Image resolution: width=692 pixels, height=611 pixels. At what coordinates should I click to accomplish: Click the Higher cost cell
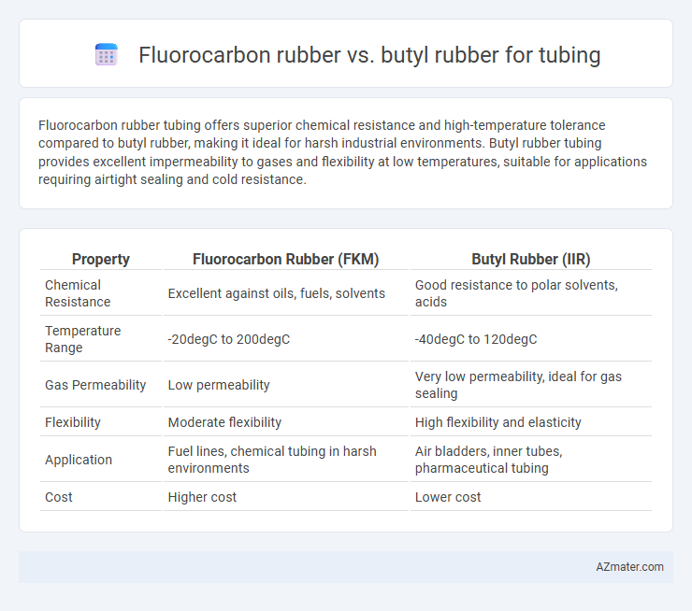pos(202,497)
